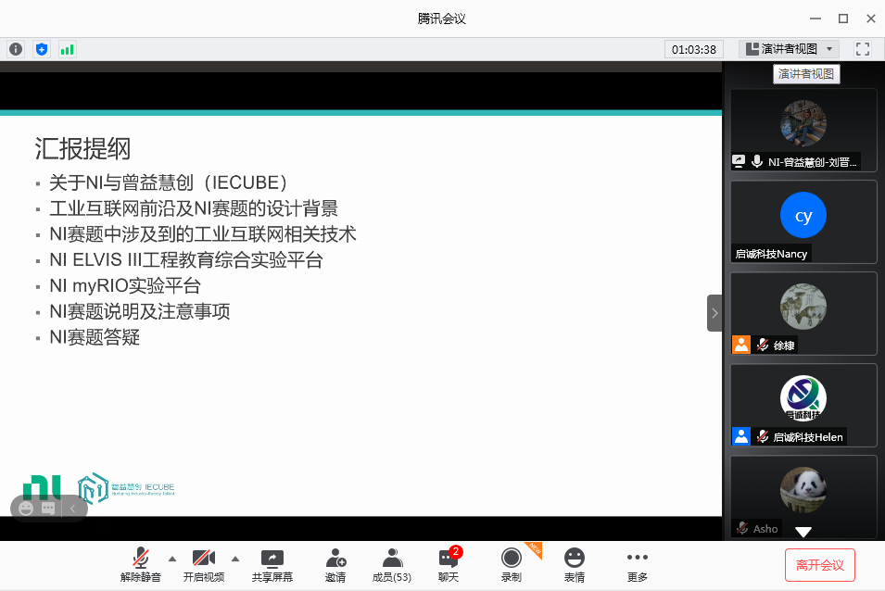
Task: Click the bullet NI赛题中涉及到的工业互联网相关技术
Action: point(203,234)
